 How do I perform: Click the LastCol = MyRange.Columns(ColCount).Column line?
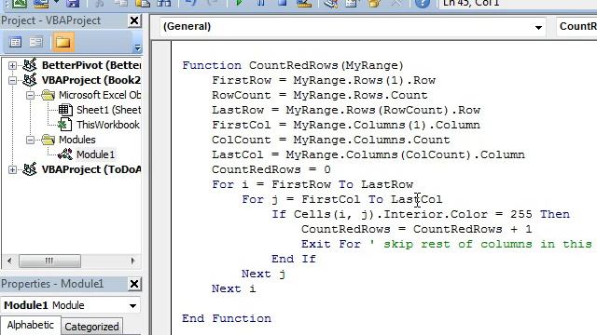(x=368, y=154)
